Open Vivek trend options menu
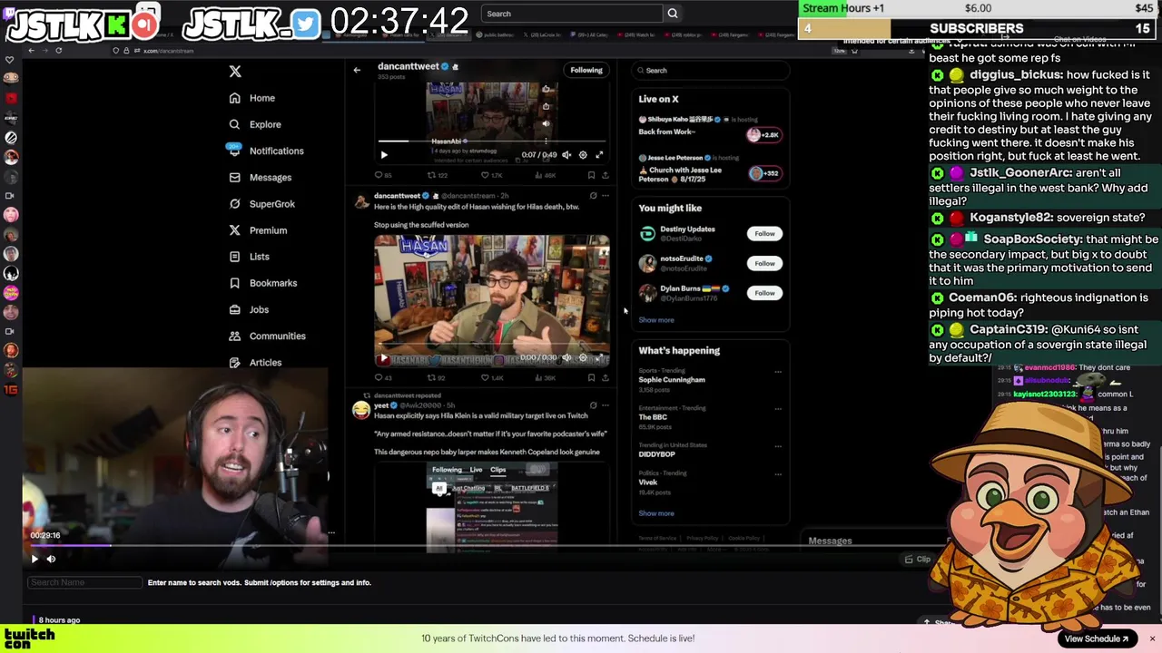This screenshot has height=653, width=1162. click(x=777, y=474)
